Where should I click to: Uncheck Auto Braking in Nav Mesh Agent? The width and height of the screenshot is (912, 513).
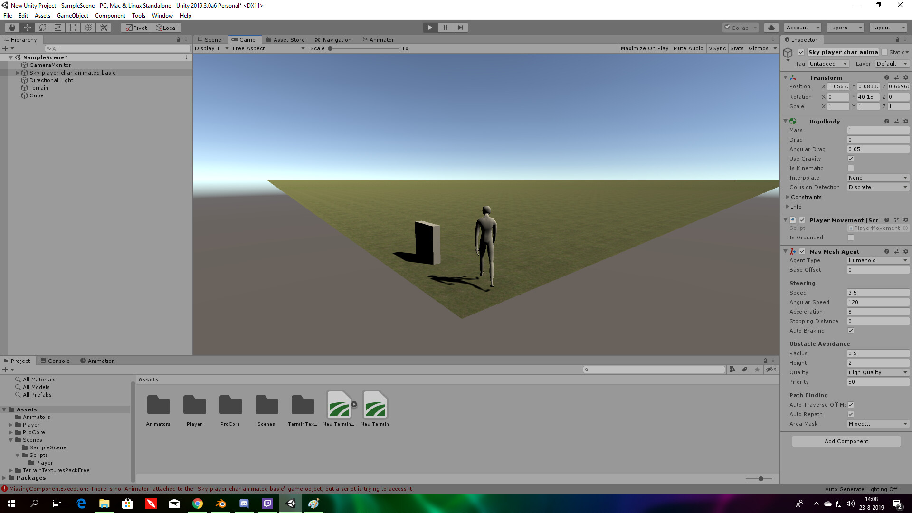[x=850, y=331]
